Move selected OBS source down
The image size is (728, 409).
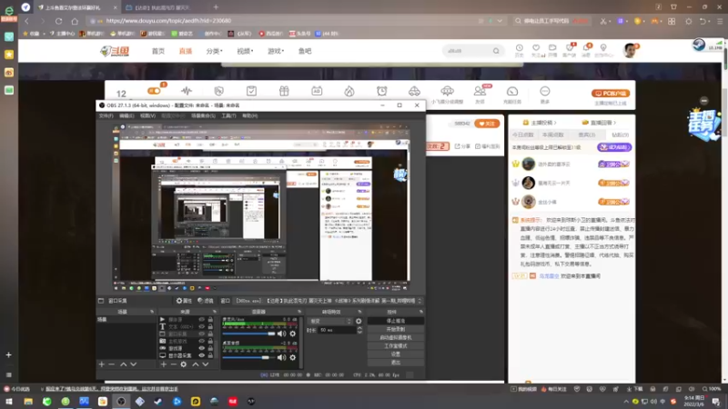coord(206,364)
